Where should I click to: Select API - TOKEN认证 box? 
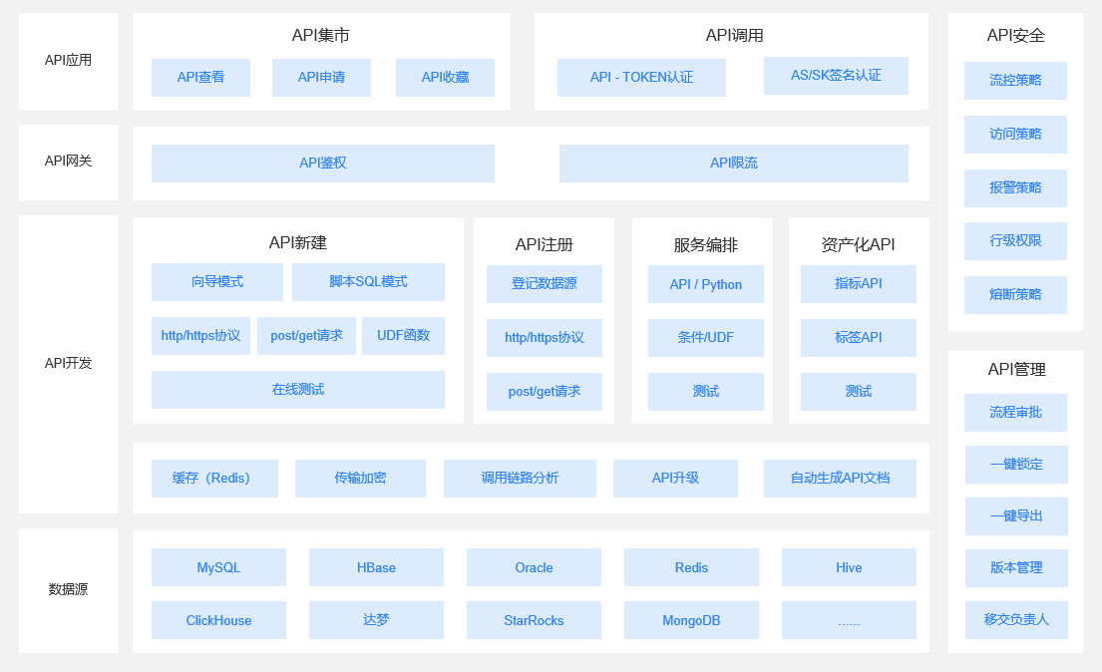641,78
